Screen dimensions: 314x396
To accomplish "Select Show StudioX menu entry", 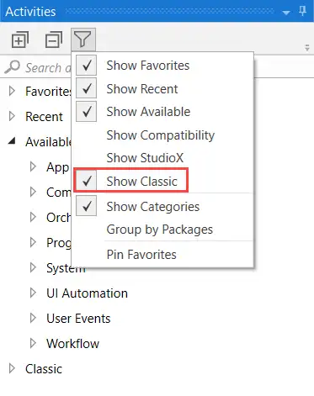I will [145, 158].
